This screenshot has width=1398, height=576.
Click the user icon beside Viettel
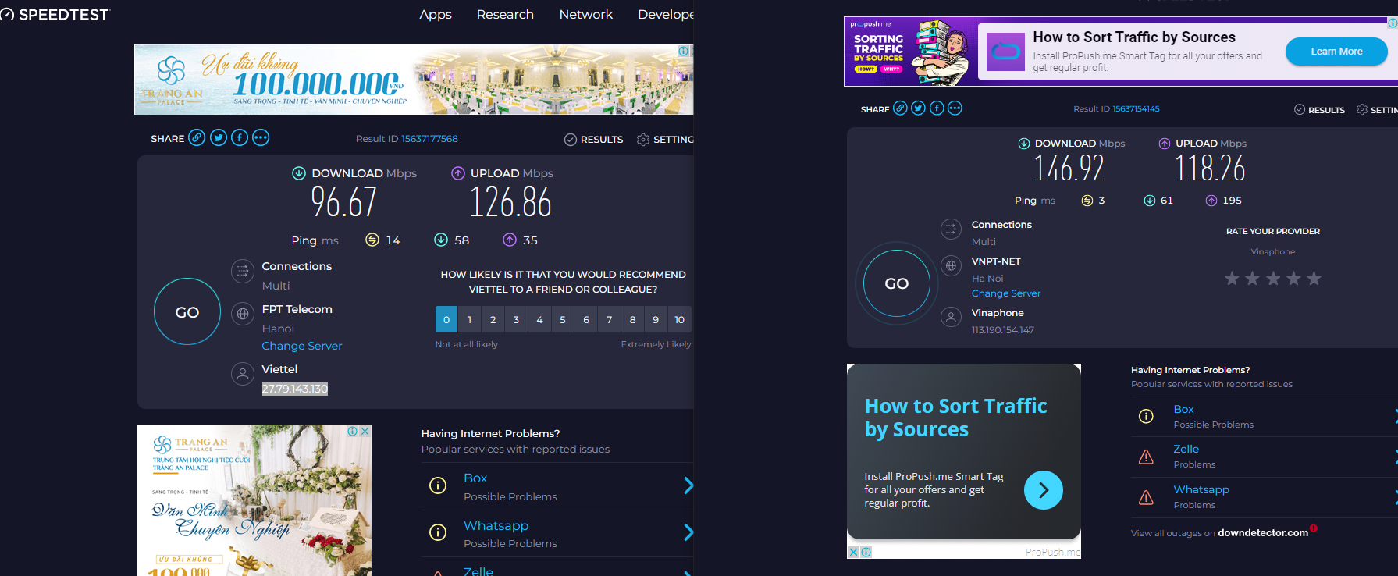pos(243,374)
